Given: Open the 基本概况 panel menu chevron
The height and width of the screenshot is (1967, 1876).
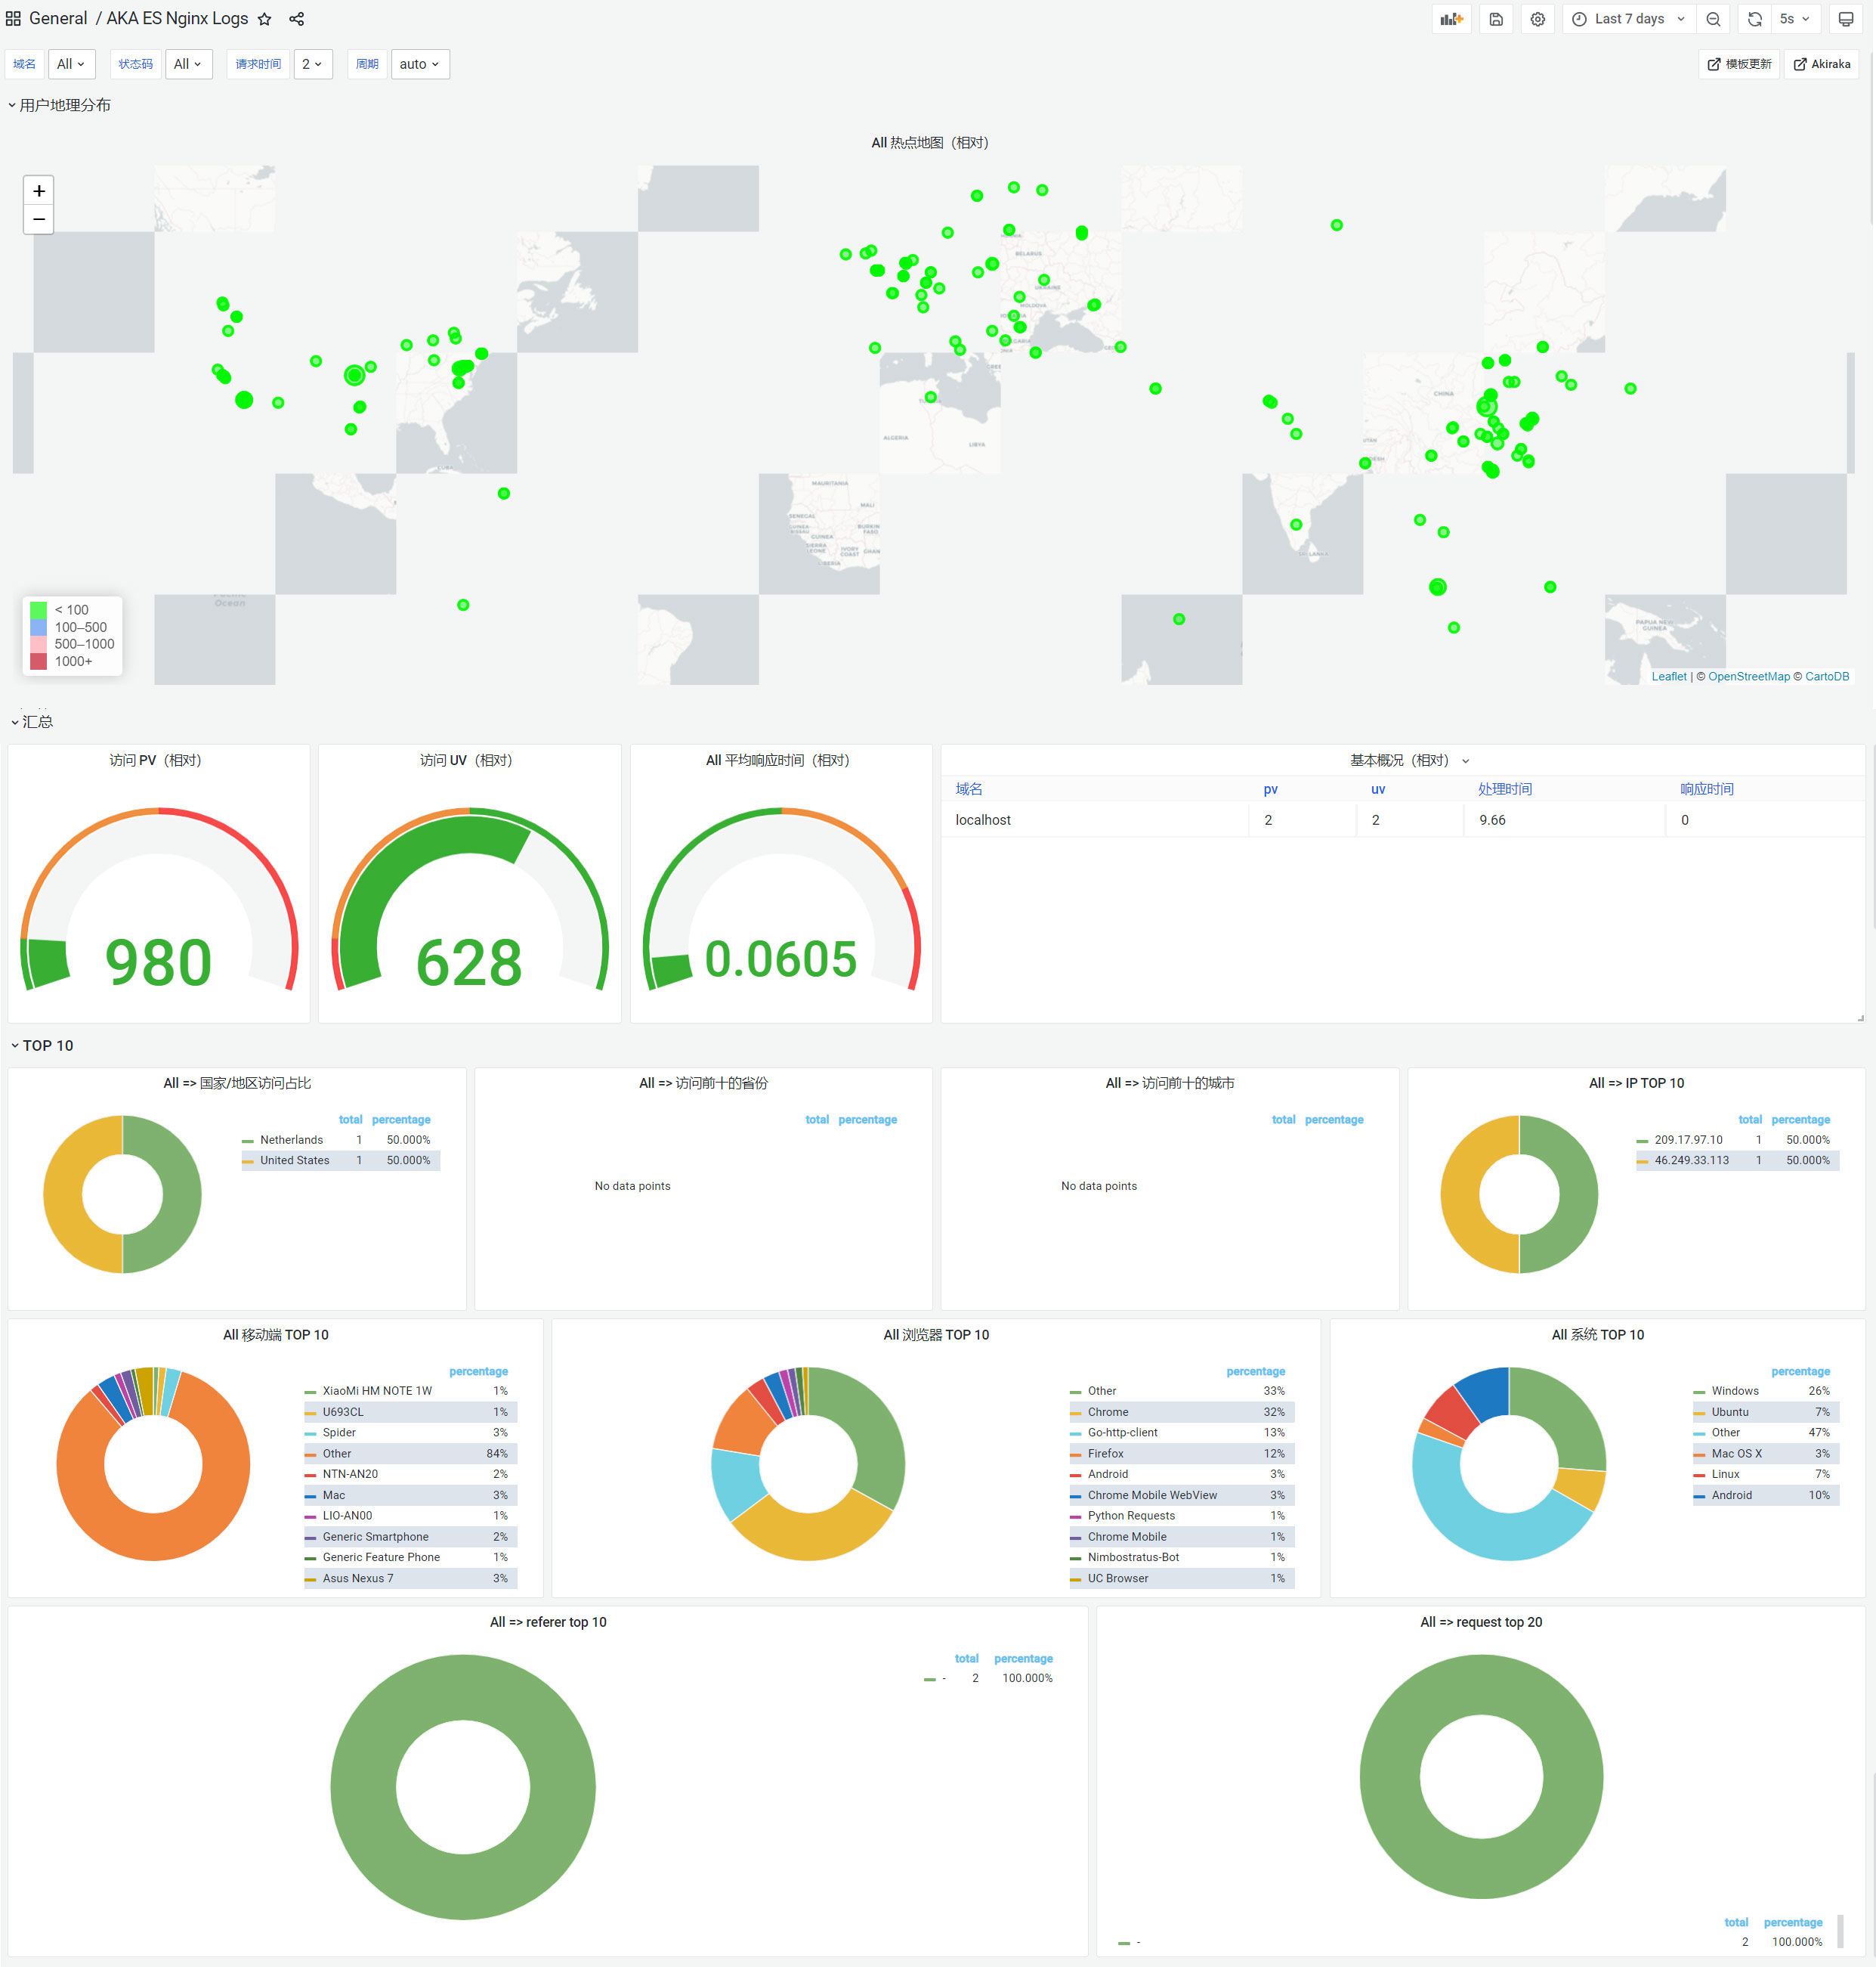Looking at the screenshot, I should click(1466, 761).
